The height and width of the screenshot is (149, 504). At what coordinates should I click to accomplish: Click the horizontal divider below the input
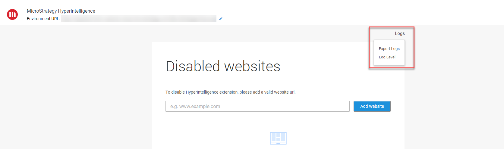coord(278,118)
